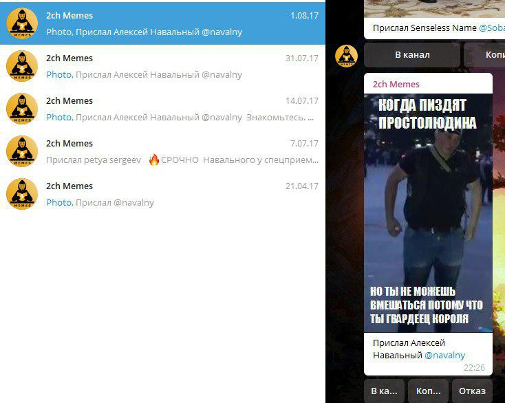
Task: Open the 2ch Memes chat dated 21.04.17
Action: point(162,194)
